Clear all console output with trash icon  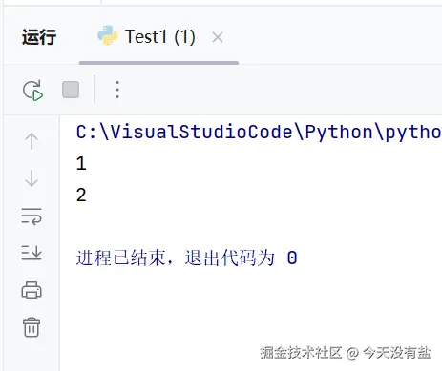click(x=32, y=327)
